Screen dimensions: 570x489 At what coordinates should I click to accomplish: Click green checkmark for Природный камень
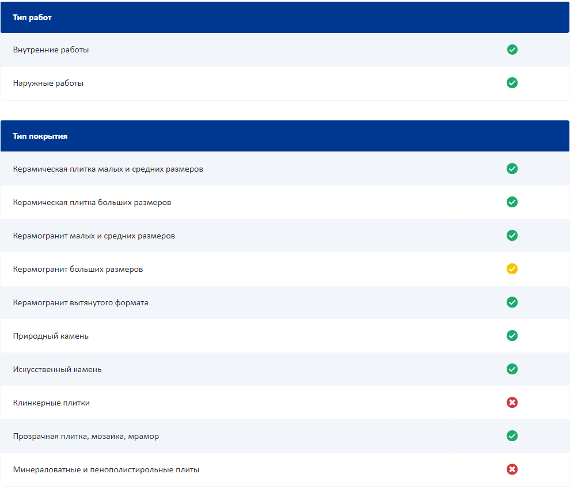512,336
